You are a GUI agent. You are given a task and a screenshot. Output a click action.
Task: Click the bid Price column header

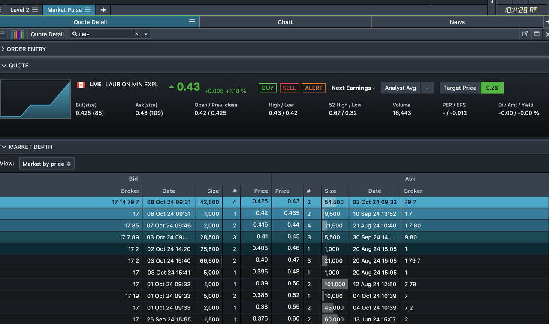click(x=261, y=191)
